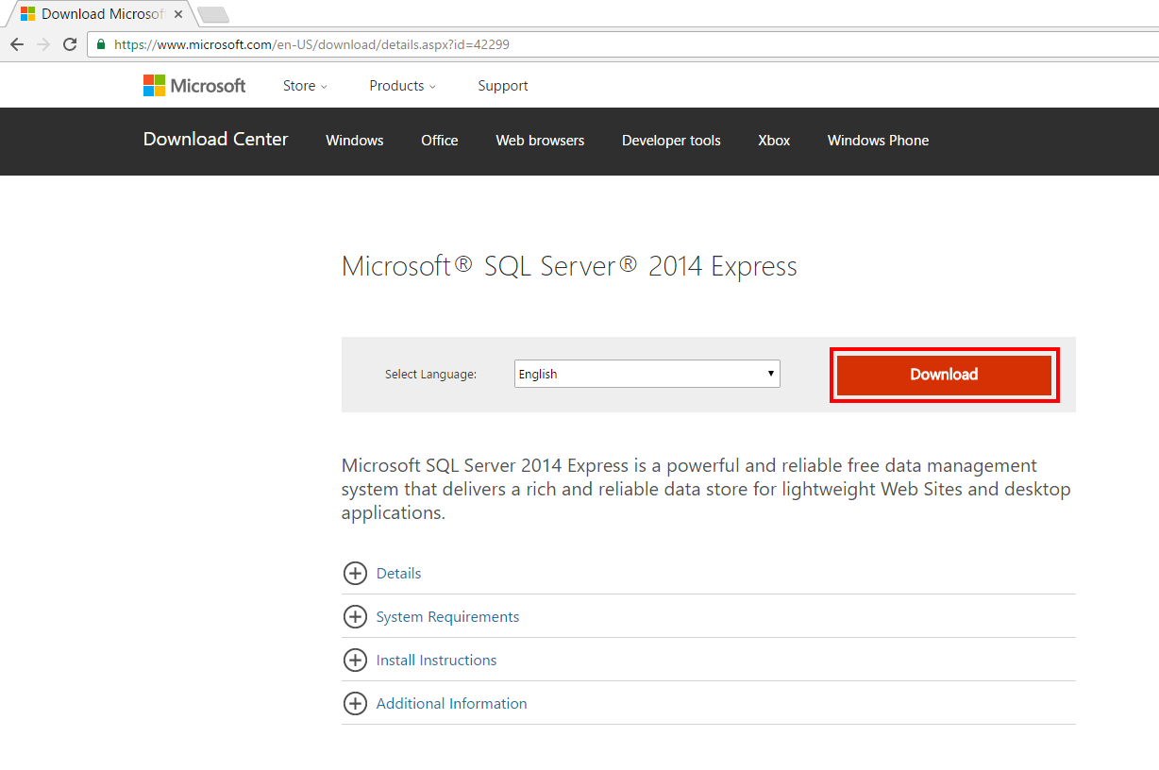Click the browser back arrow
Image resolution: width=1159 pixels, height=770 pixels.
click(16, 43)
